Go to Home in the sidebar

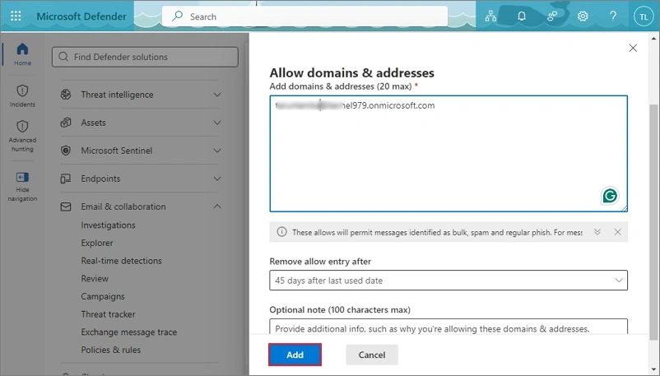point(22,54)
